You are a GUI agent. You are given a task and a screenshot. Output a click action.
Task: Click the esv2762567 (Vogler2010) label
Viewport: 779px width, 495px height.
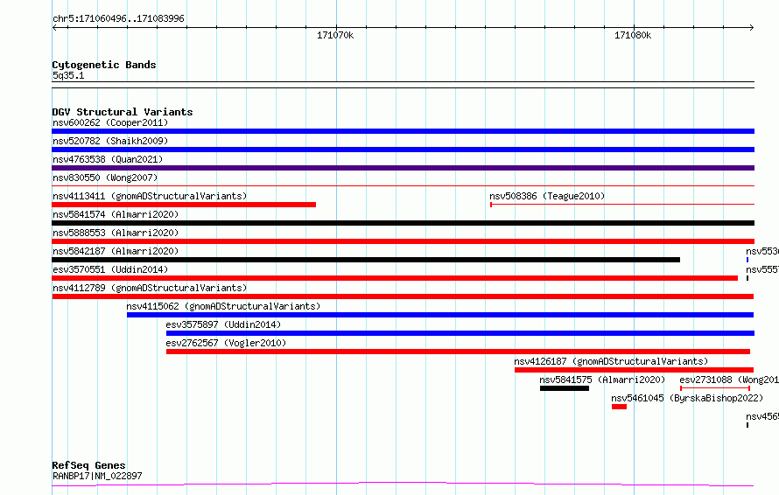click(x=226, y=343)
